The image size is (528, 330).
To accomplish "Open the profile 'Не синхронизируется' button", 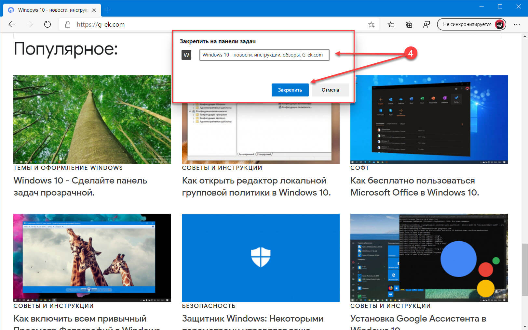I will pos(471,24).
